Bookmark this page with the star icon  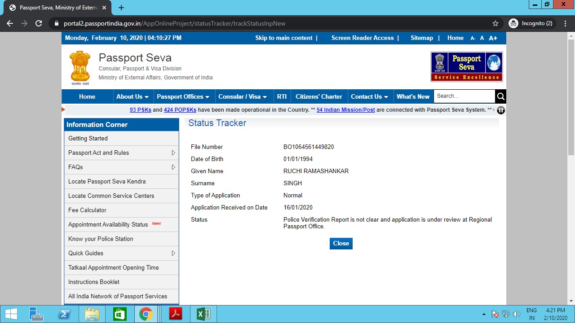tap(495, 23)
